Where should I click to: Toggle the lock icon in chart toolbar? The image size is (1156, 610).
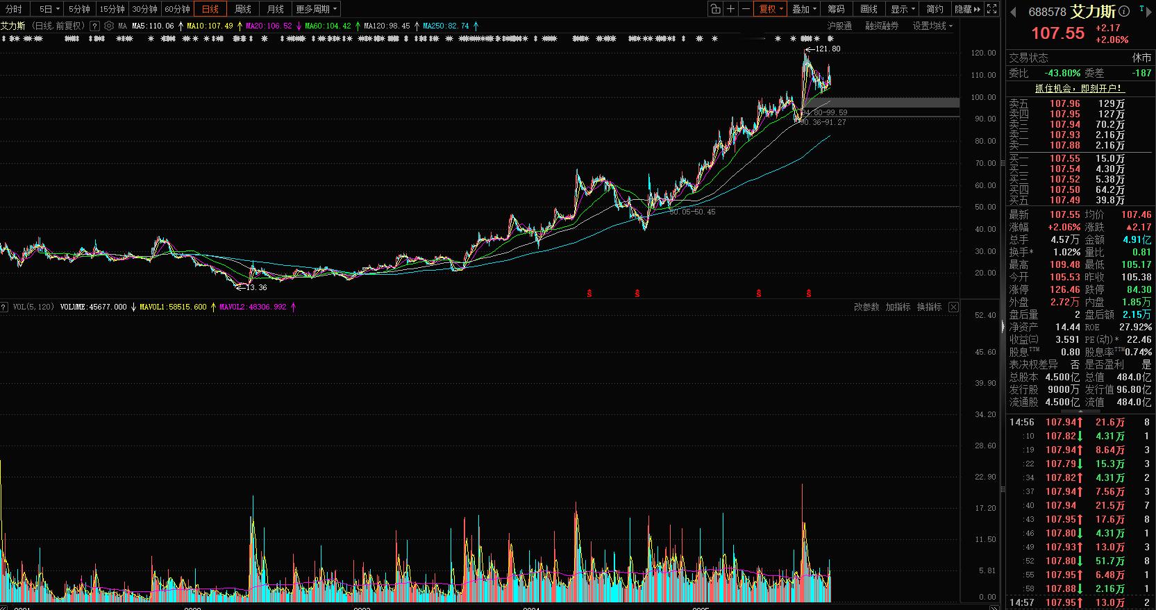click(715, 9)
